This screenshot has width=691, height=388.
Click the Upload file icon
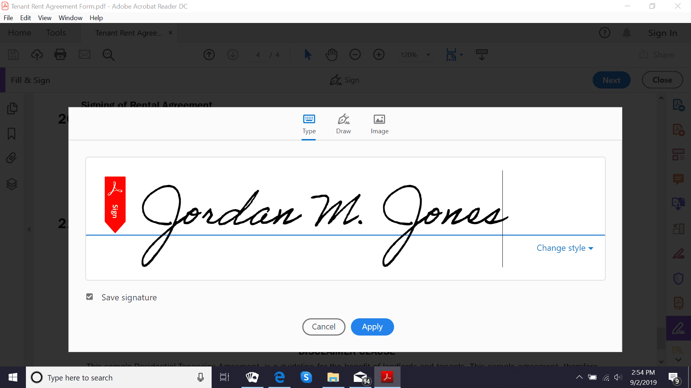pyautogui.click(x=37, y=54)
